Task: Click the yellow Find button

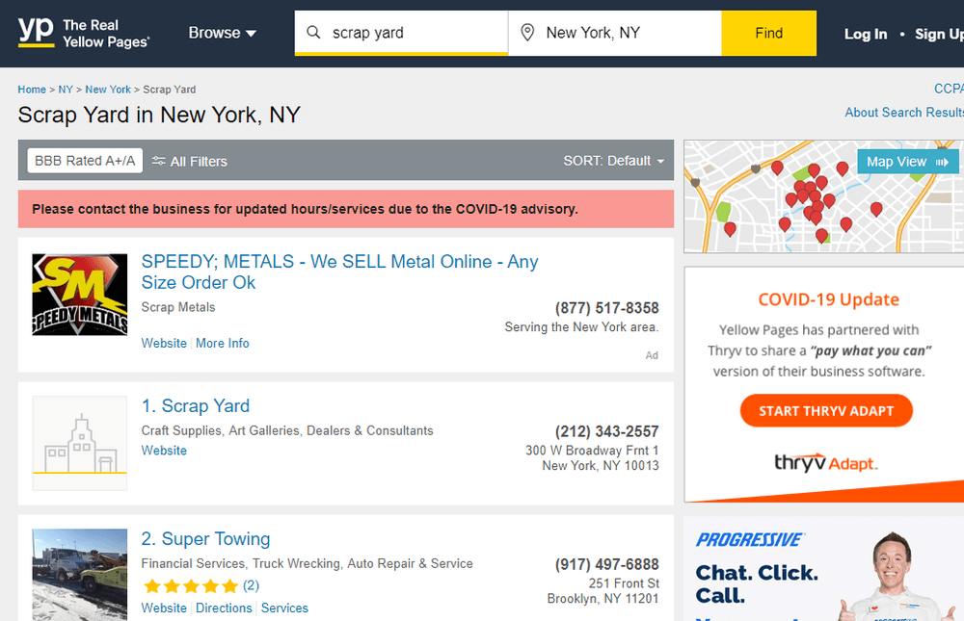Action: tap(768, 33)
